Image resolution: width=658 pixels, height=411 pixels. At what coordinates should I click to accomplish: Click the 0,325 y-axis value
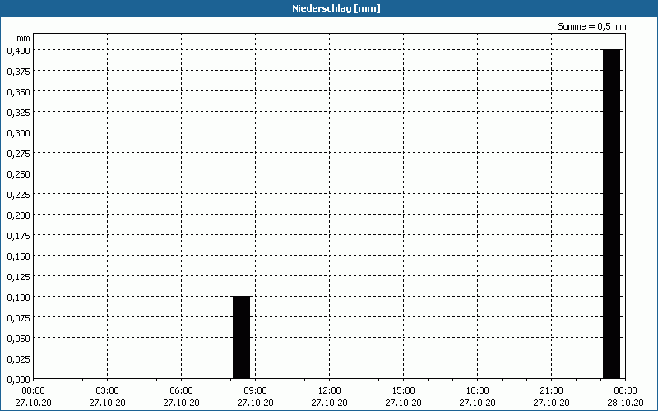pos(18,113)
